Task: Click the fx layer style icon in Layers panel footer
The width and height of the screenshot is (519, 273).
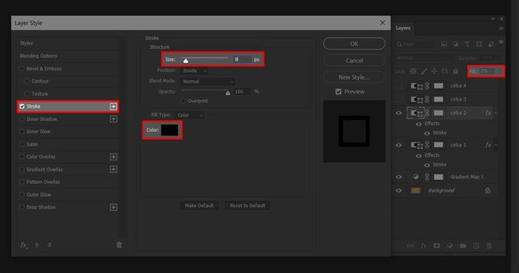Action: (423, 246)
